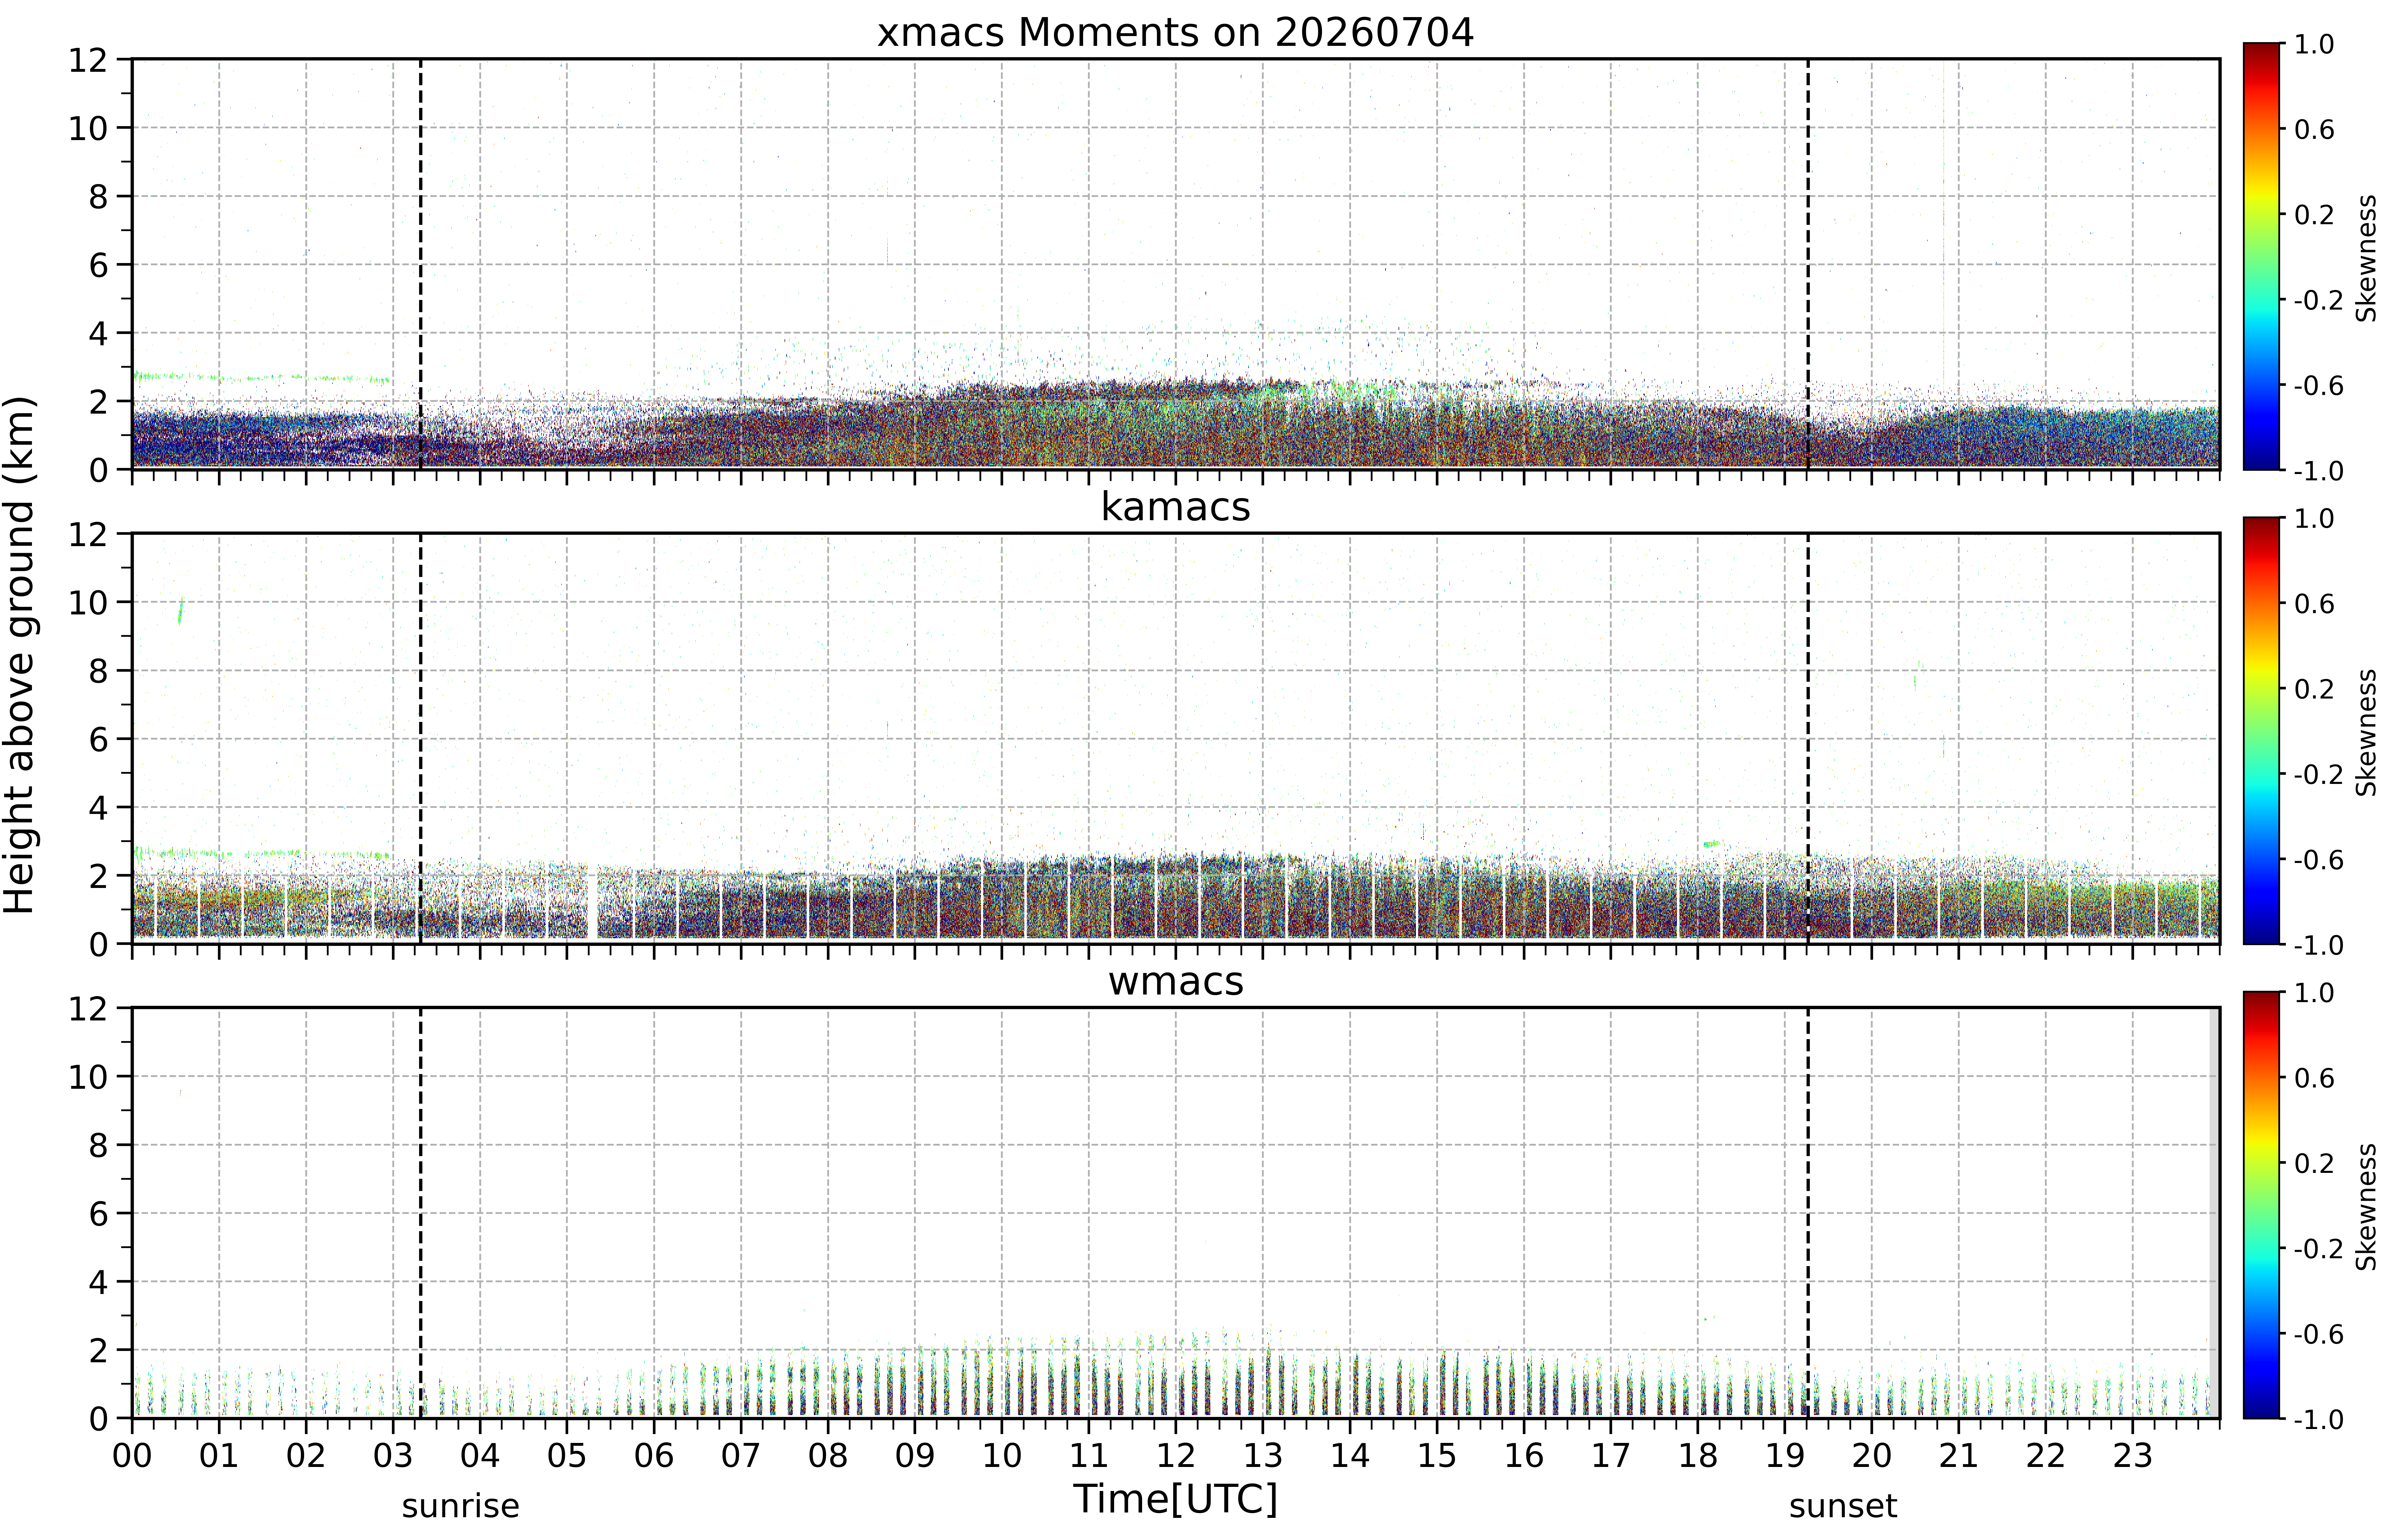2395x1540 pixels.
Task: Click the "sunset" label below the time axis
Action: coord(1843,1506)
